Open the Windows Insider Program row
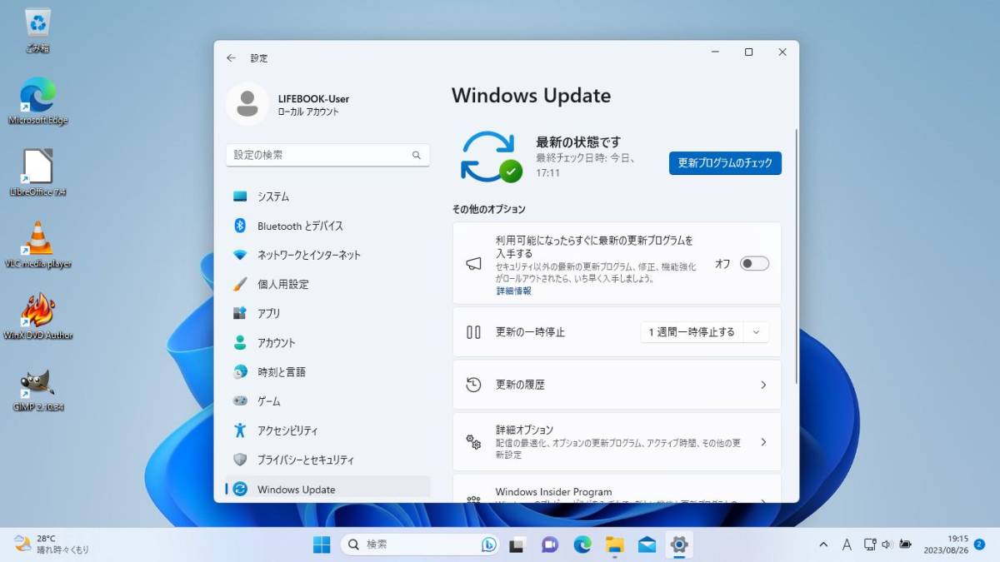The height and width of the screenshot is (562, 1000). click(x=617, y=489)
